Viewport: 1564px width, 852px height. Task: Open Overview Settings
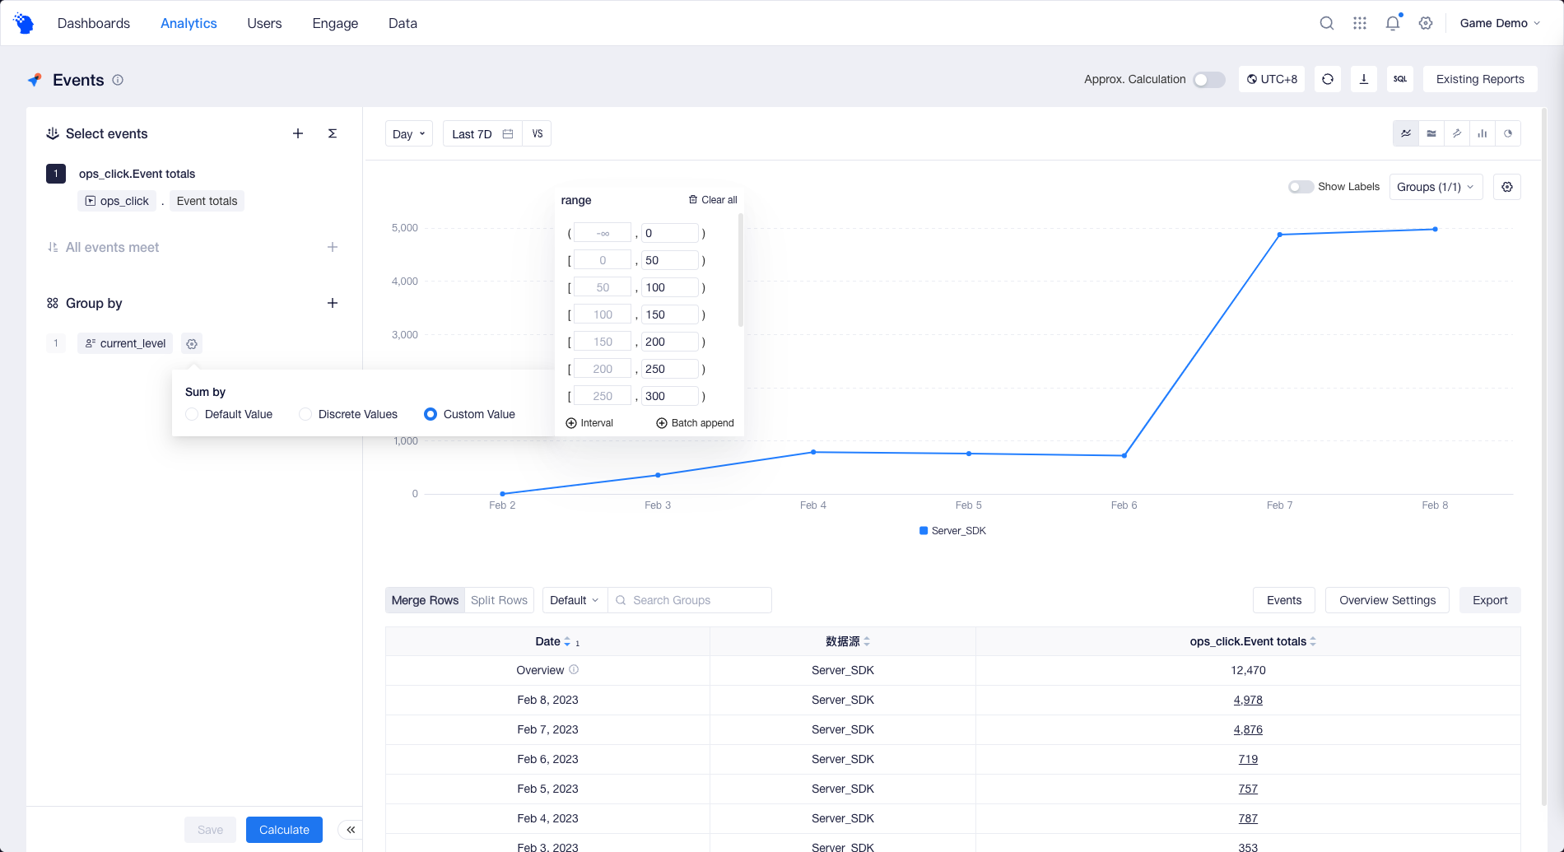pos(1387,600)
